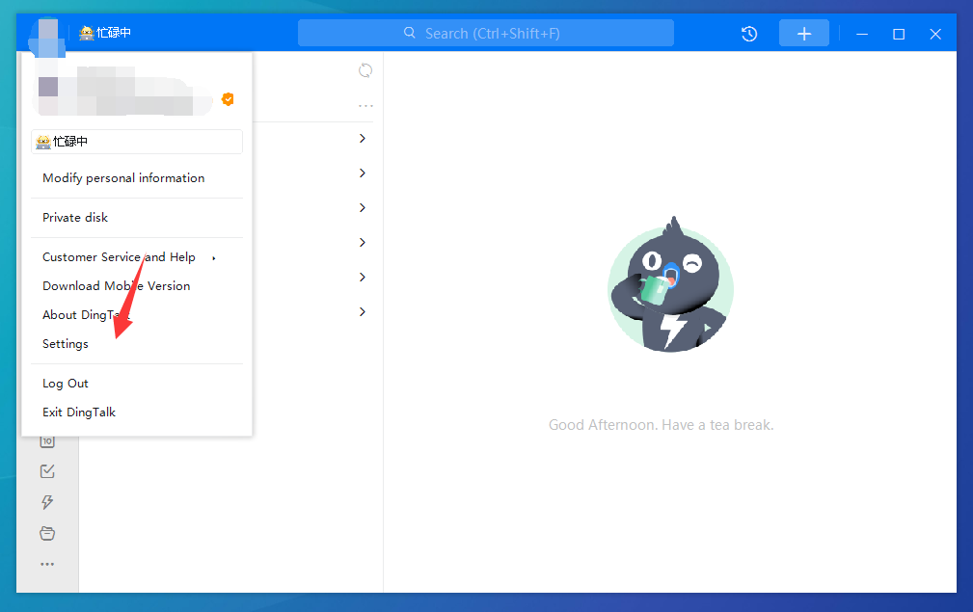Close the DingTalk window
This screenshot has width=973, height=612.
935,34
